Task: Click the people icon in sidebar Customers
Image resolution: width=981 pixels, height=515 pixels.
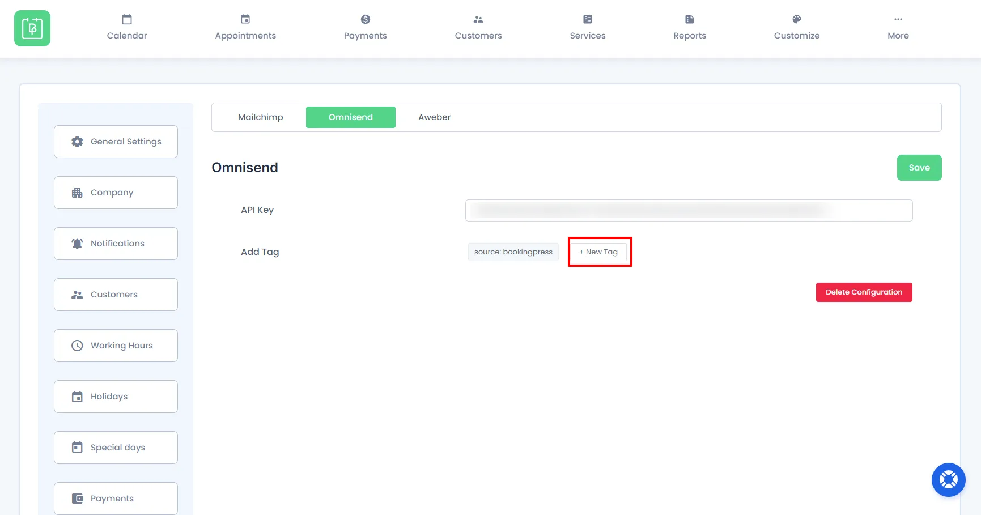Action: tap(77, 295)
